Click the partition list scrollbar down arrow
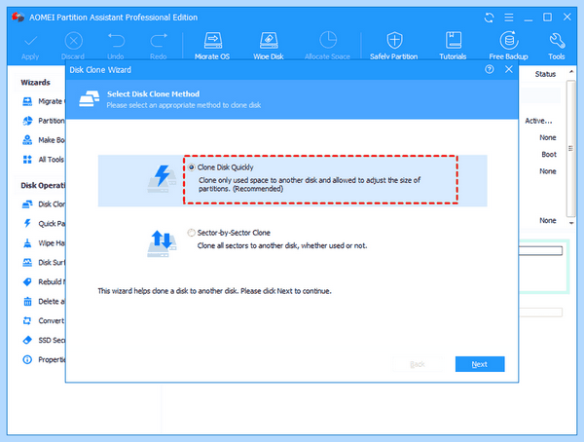Image resolution: width=584 pixels, height=442 pixels. coord(571,223)
